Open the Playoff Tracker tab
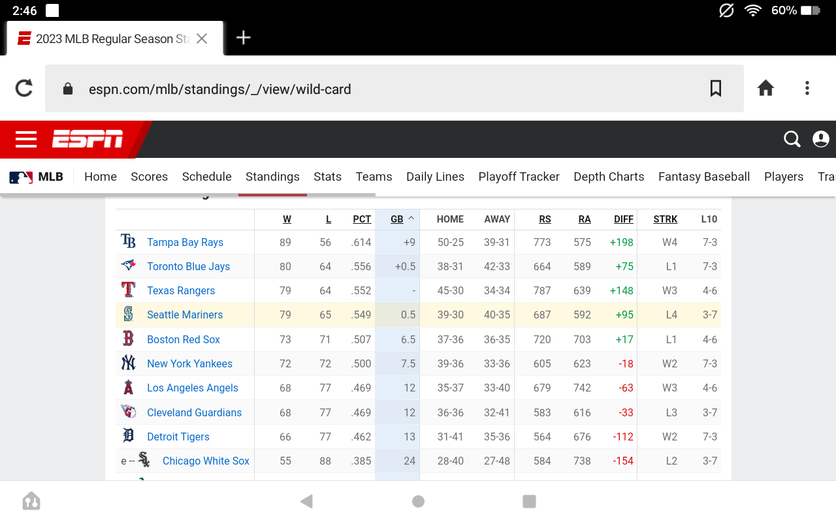Screen dimensions: 836x522 pyautogui.click(x=519, y=177)
